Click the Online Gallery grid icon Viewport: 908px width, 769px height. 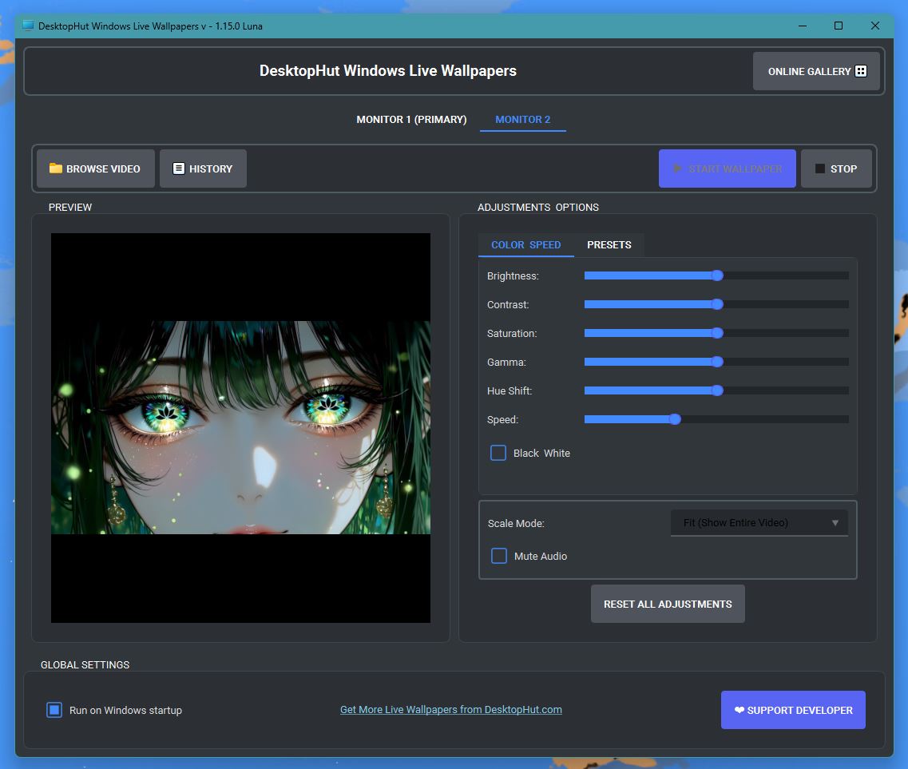(861, 71)
